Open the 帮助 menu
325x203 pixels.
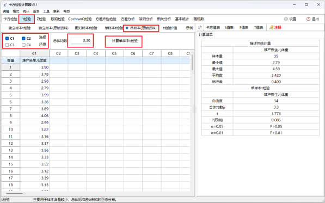point(66,11)
